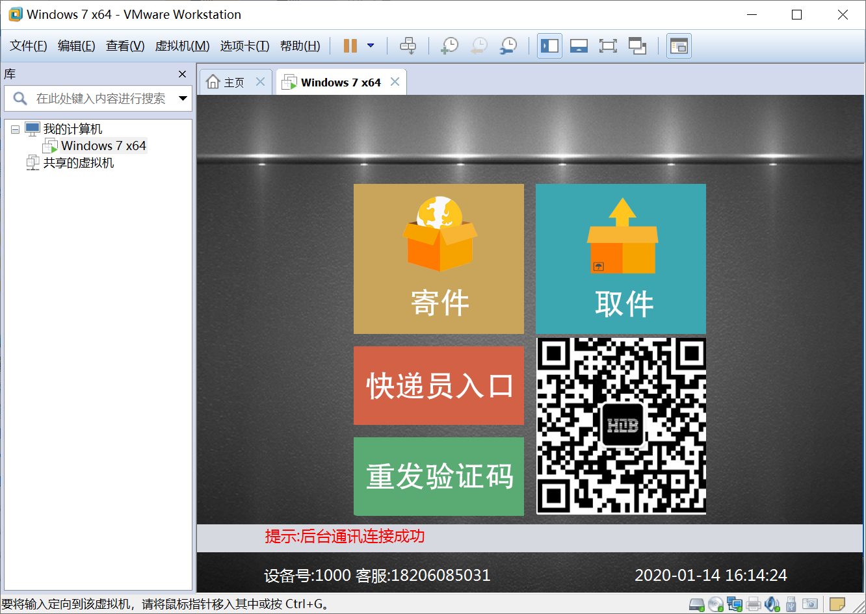
Task: Close the 主页 tab
Action: point(260,81)
